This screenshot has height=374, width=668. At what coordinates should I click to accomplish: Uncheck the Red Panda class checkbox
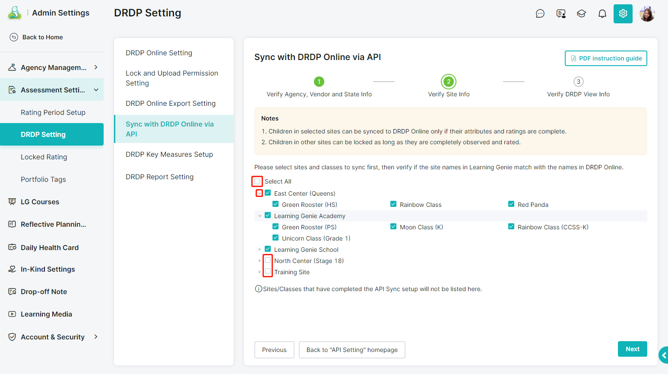(x=511, y=204)
